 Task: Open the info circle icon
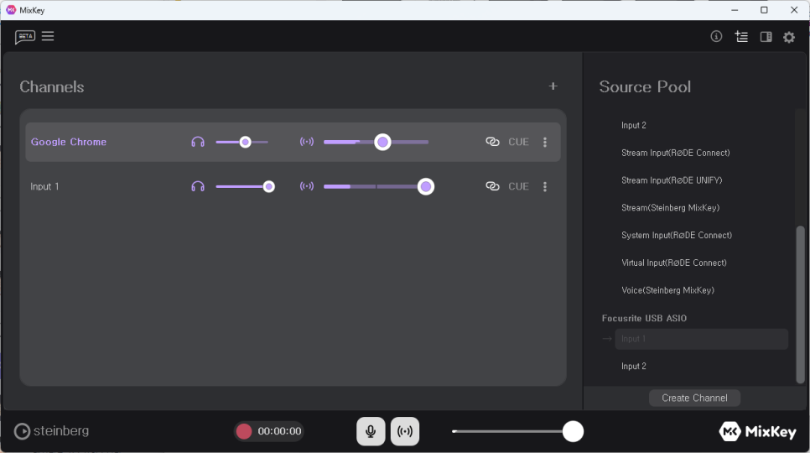tap(716, 36)
